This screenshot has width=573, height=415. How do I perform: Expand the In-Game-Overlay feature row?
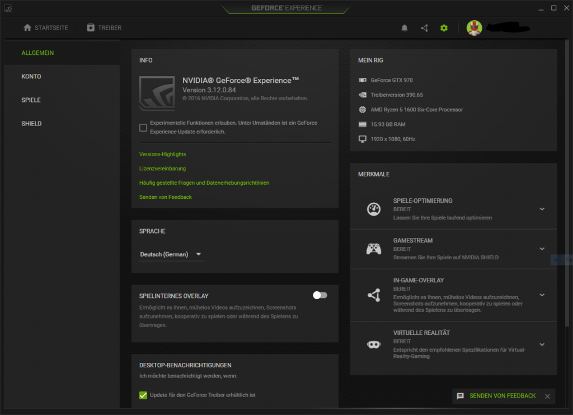tap(542, 295)
